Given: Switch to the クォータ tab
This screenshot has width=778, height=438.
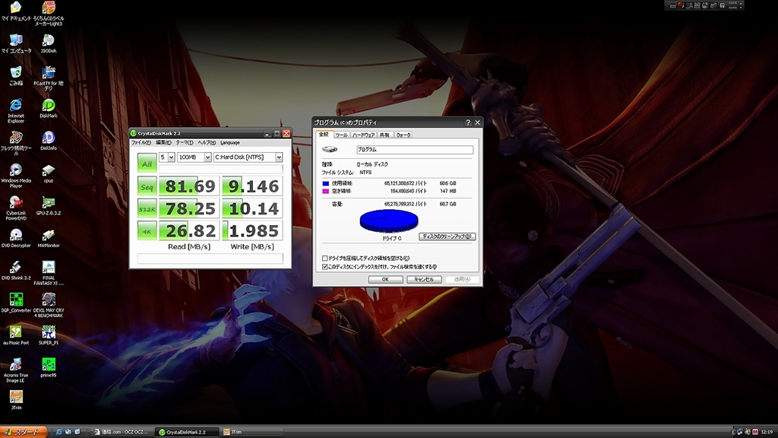Looking at the screenshot, I should (403, 135).
